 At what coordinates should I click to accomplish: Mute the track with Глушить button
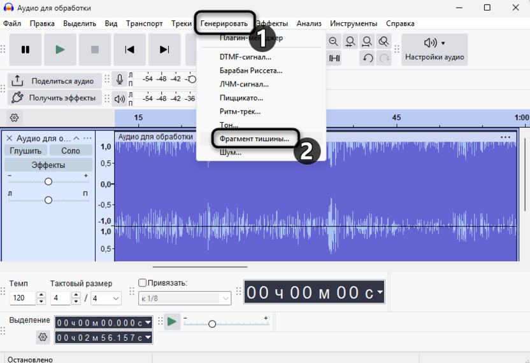pos(25,151)
